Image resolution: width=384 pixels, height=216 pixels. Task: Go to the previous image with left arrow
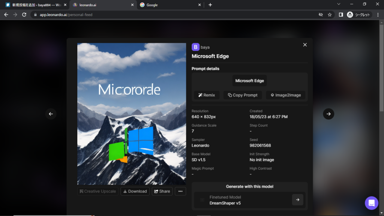point(51,114)
